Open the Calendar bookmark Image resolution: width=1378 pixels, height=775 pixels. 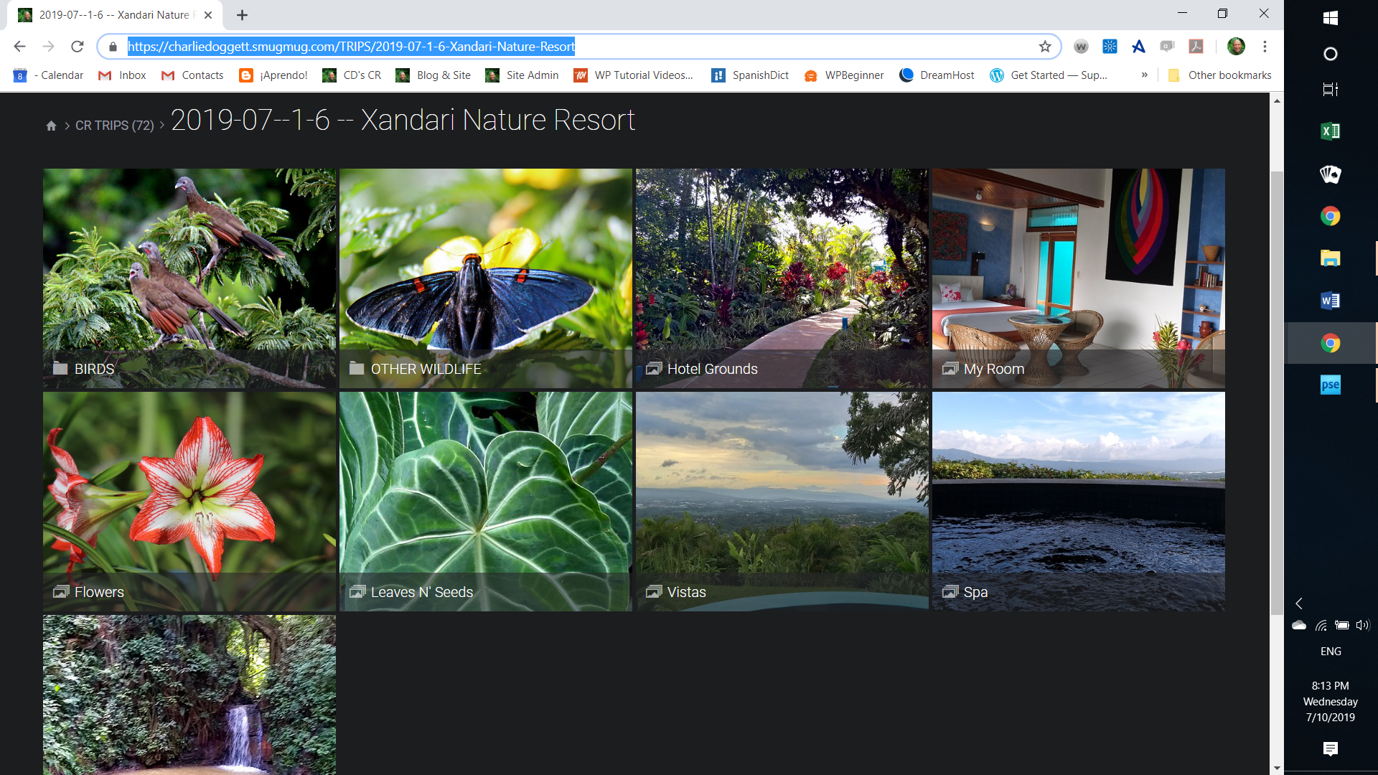point(49,75)
